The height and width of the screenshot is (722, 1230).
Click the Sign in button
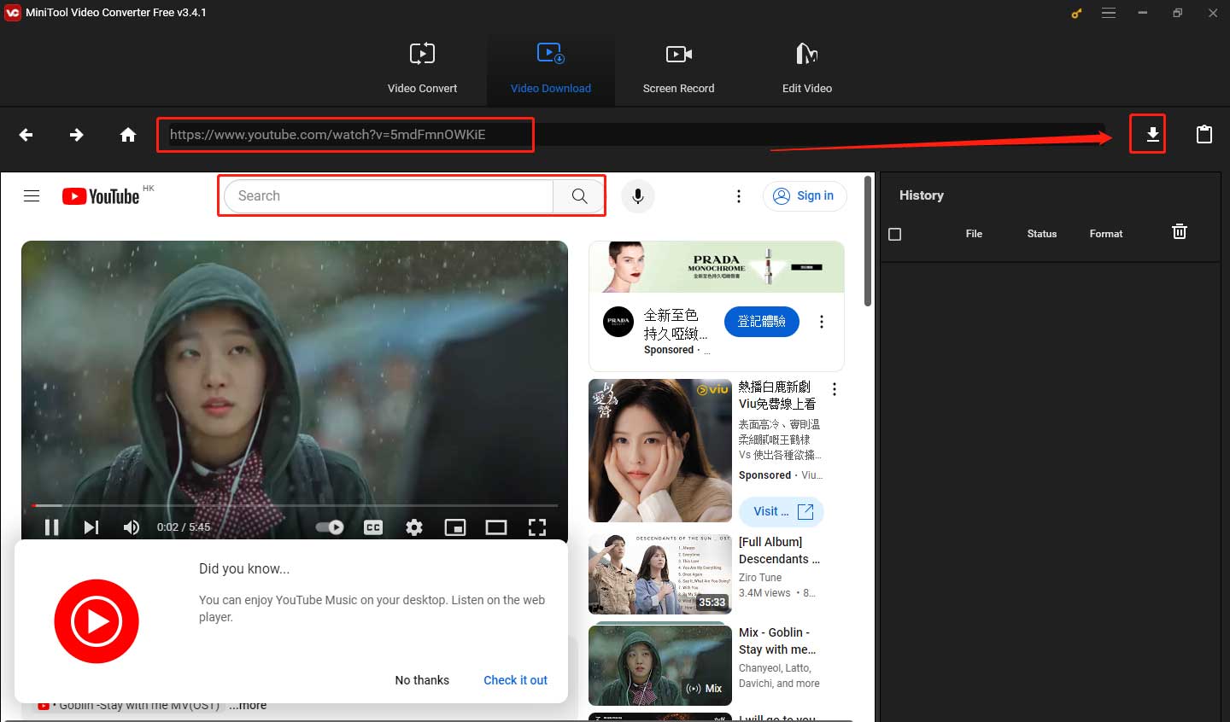(804, 196)
